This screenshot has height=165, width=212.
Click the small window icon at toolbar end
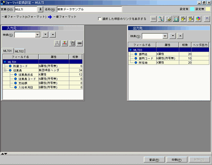coord(207,19)
